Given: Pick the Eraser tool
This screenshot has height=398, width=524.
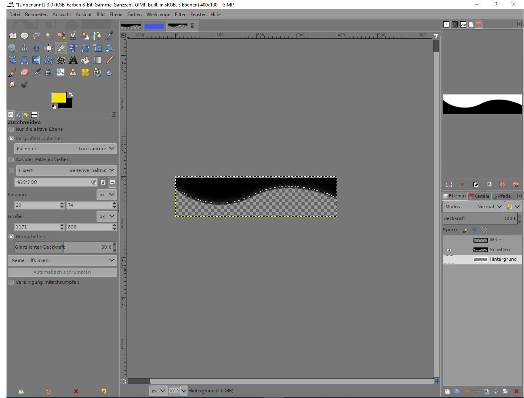Looking at the screenshot, I should (25, 72).
